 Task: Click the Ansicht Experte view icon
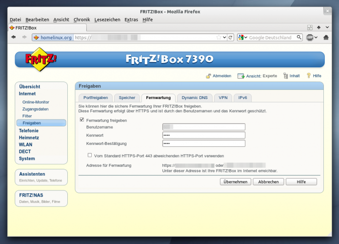[x=241, y=76]
